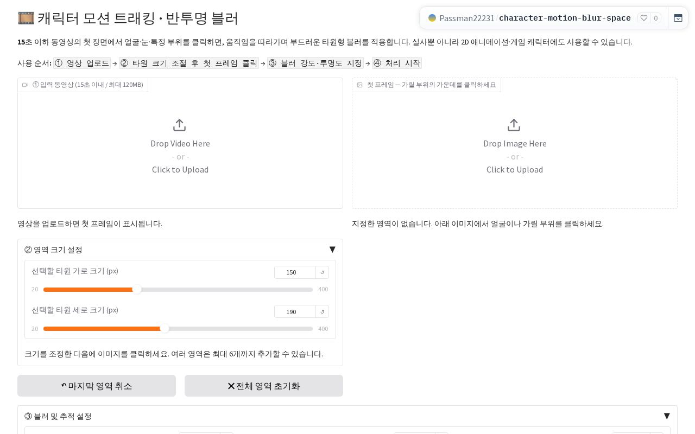Click the 세로 크기 number field showing 190
This screenshot has width=695, height=434.
[x=295, y=311]
